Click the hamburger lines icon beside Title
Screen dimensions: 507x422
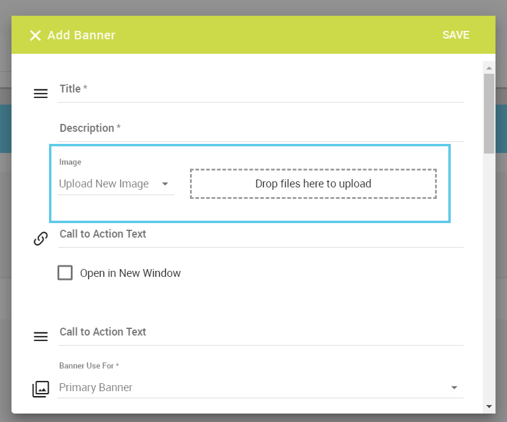pyautogui.click(x=41, y=94)
